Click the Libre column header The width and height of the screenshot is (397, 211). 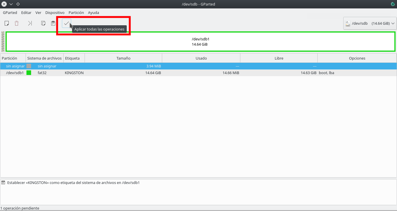279,58
